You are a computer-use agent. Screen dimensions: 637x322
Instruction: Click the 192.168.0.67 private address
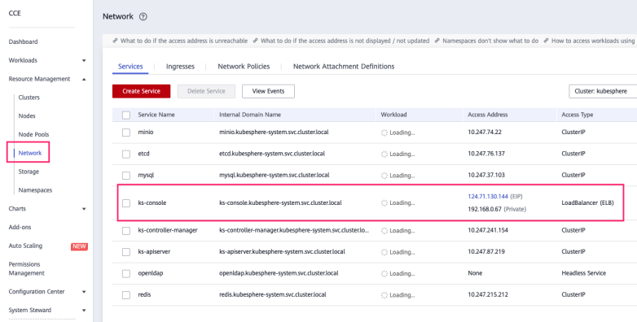click(485, 209)
